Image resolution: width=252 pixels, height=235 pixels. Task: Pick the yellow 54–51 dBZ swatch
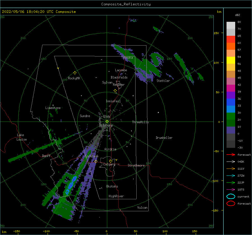point(231,60)
